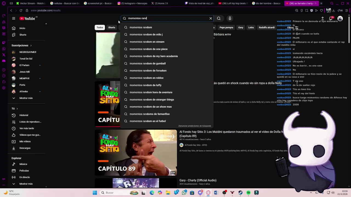Expand Mostrar más under Explorar
This screenshot has height=197, width=351.
pyautogui.click(x=27, y=184)
